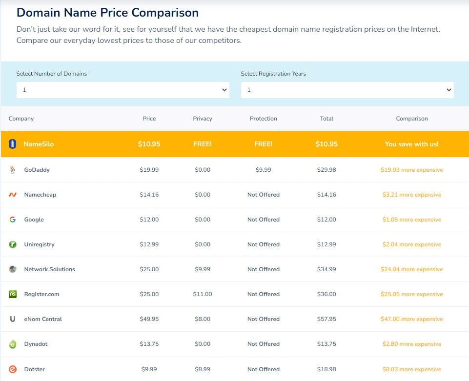
Task: Click the Namecheap logo icon
Action: 13,195
